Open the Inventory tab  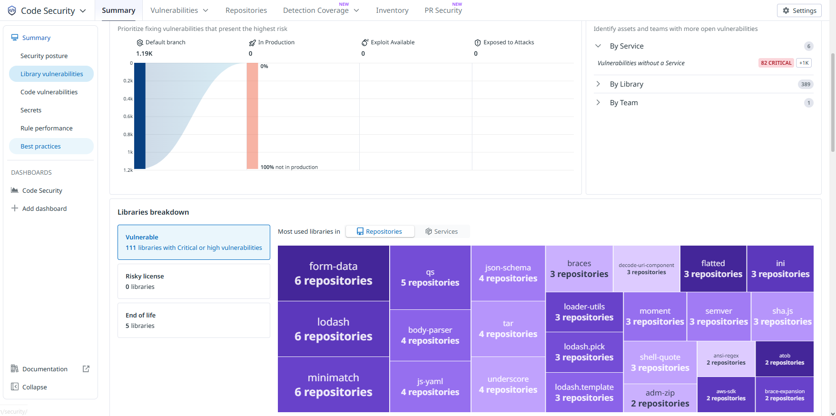coord(392,10)
